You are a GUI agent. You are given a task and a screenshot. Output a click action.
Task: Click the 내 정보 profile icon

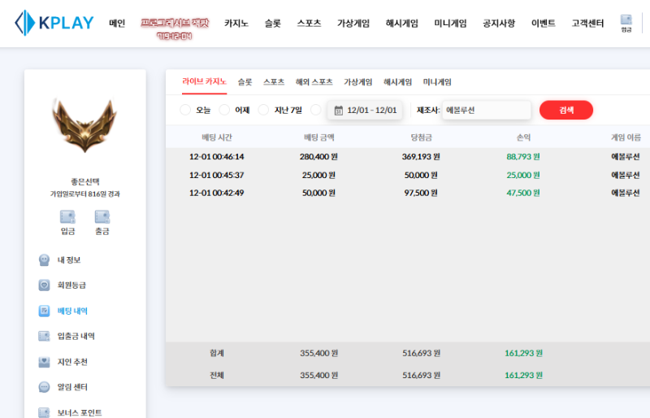[45, 260]
